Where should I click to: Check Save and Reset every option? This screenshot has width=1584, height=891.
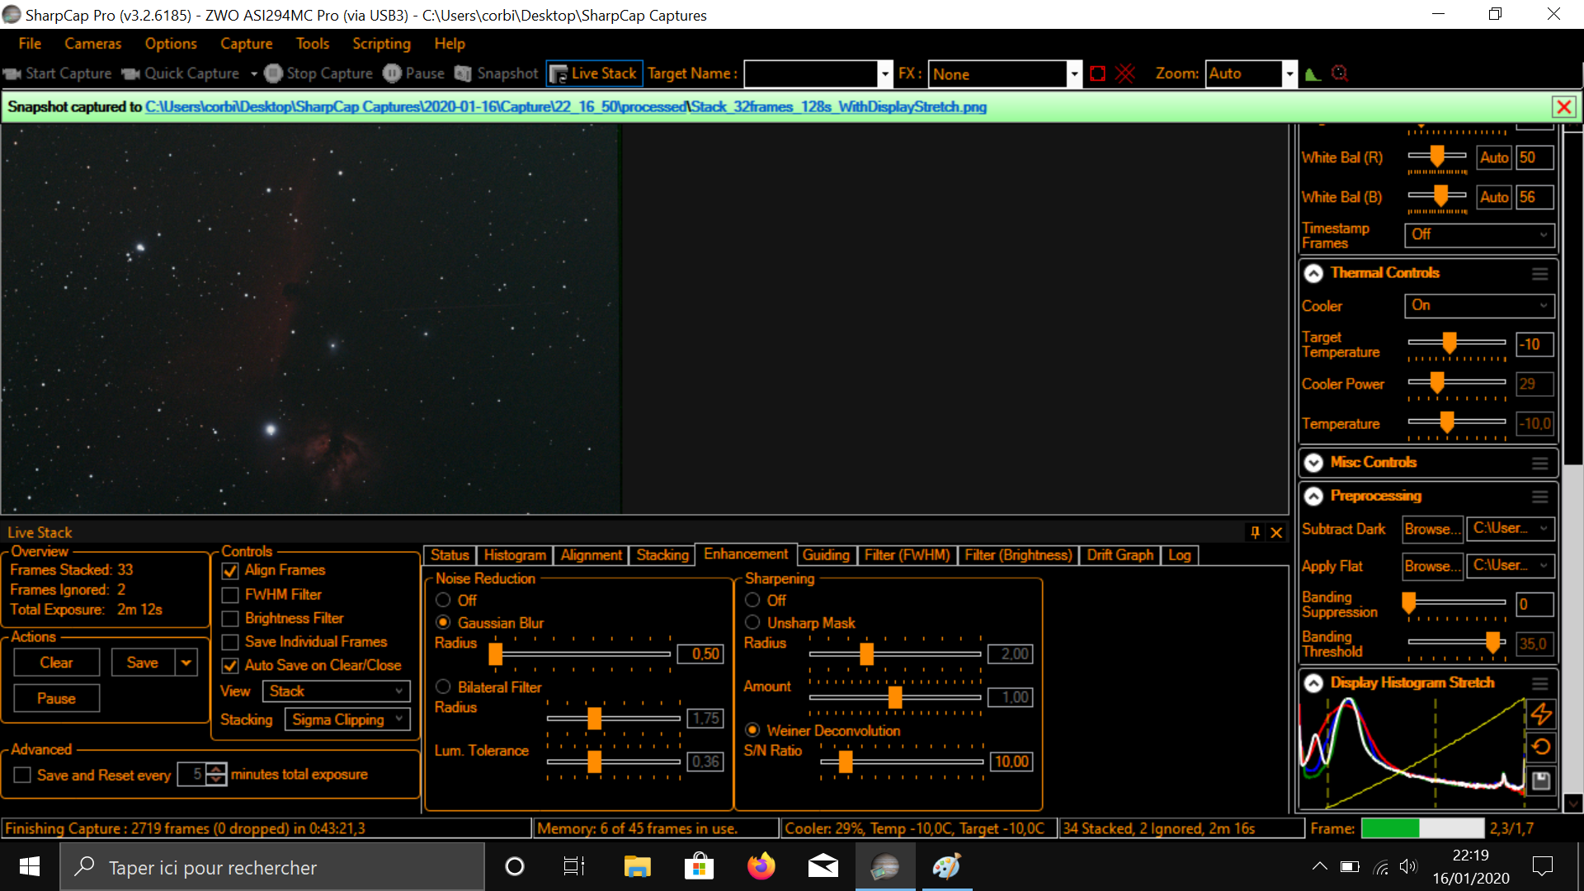click(x=22, y=775)
